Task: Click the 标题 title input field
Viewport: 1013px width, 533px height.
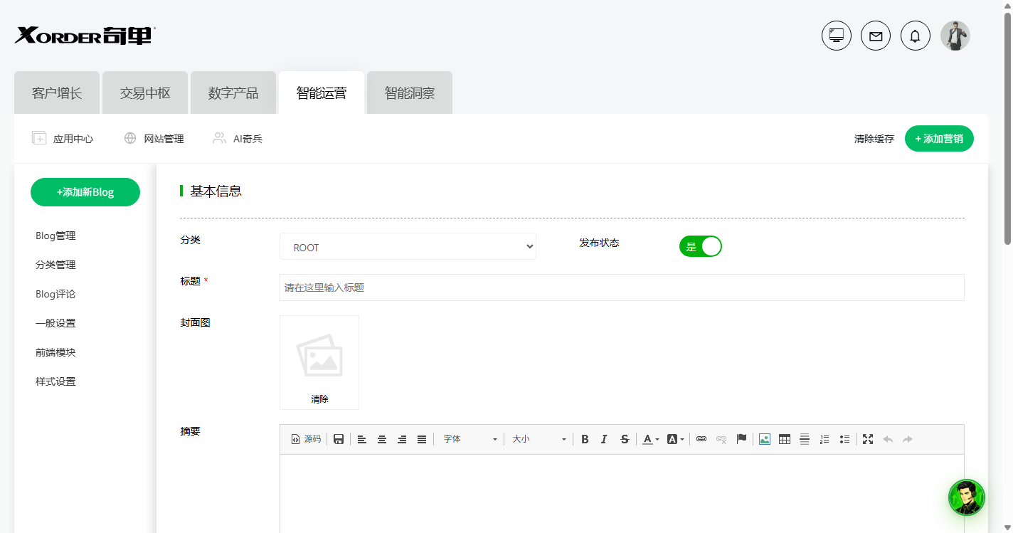Action: click(x=622, y=287)
